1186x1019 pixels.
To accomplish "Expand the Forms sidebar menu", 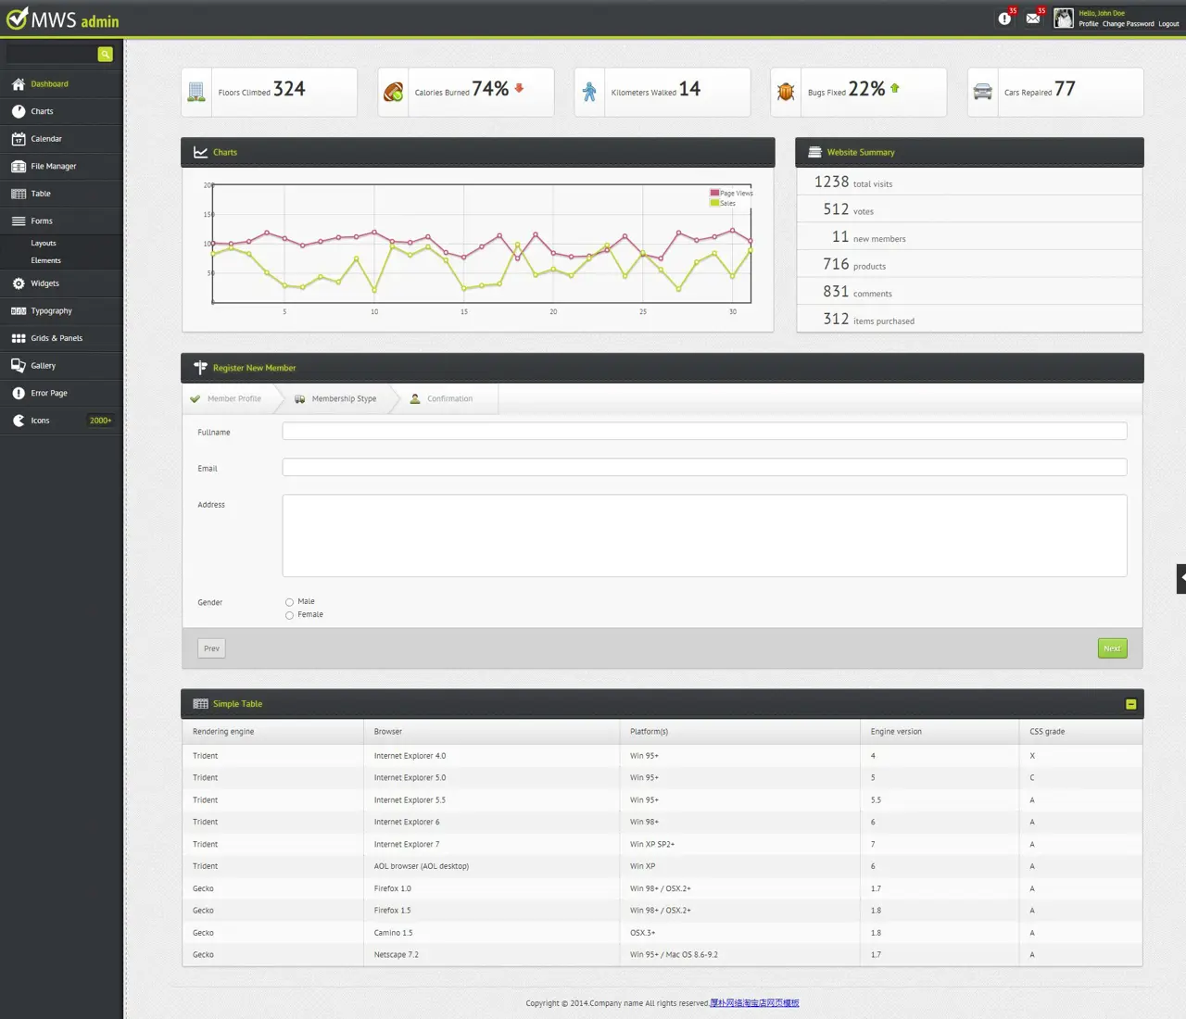I will click(42, 221).
